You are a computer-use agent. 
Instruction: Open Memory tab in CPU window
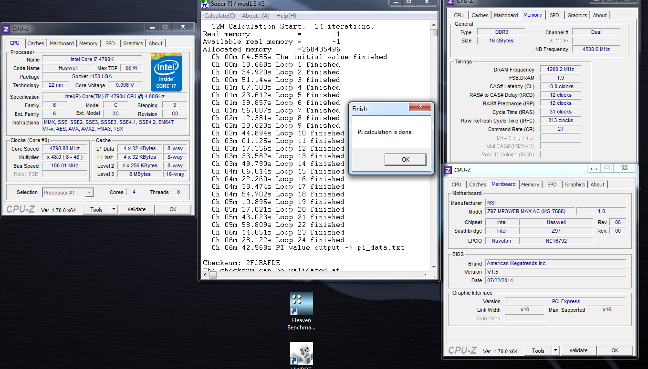(x=88, y=43)
